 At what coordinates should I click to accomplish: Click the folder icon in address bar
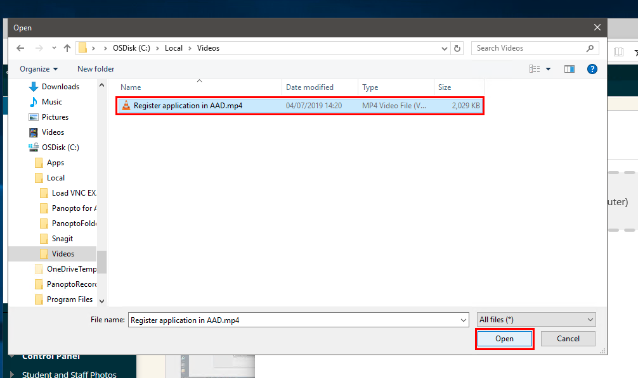coord(82,48)
